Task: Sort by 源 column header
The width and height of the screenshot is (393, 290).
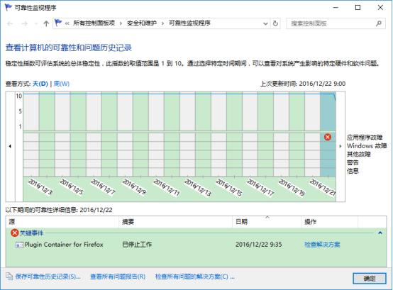Action: (62, 222)
